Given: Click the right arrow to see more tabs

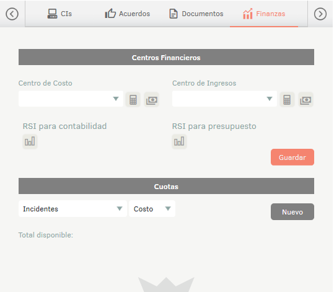Looking at the screenshot, I should [x=320, y=14].
